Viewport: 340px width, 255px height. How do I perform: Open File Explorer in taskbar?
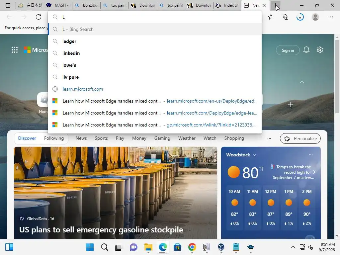click(148, 247)
